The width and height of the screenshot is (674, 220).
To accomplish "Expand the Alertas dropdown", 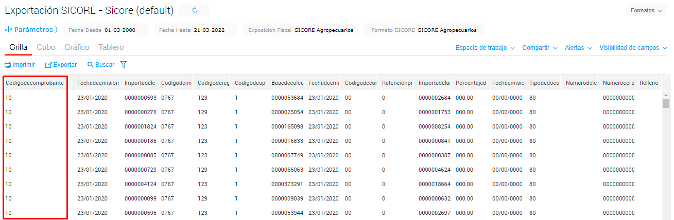I will tap(578, 48).
